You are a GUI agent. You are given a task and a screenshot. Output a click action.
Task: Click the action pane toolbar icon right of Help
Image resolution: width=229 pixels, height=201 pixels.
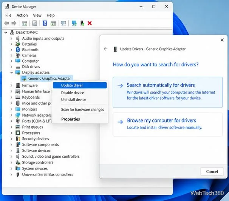tap(53, 23)
